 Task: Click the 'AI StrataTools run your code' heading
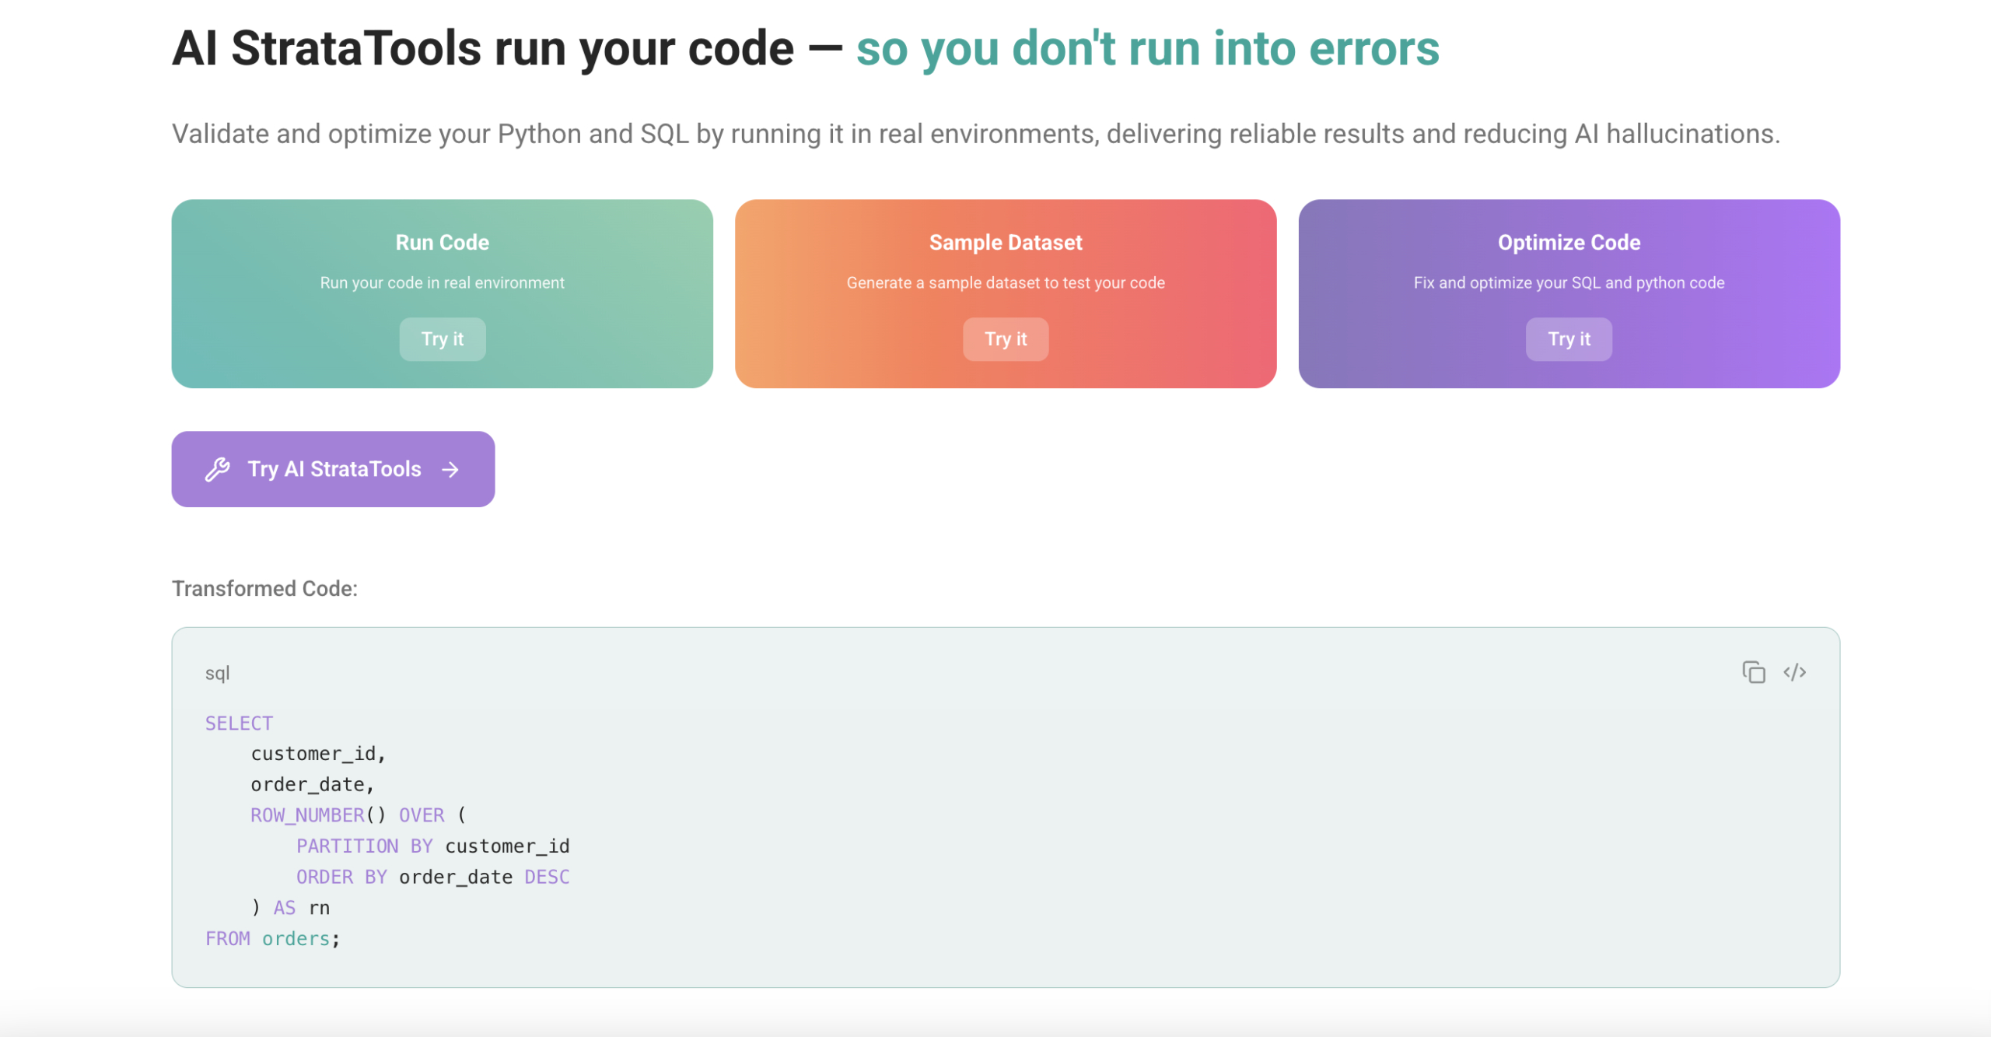pos(483,48)
